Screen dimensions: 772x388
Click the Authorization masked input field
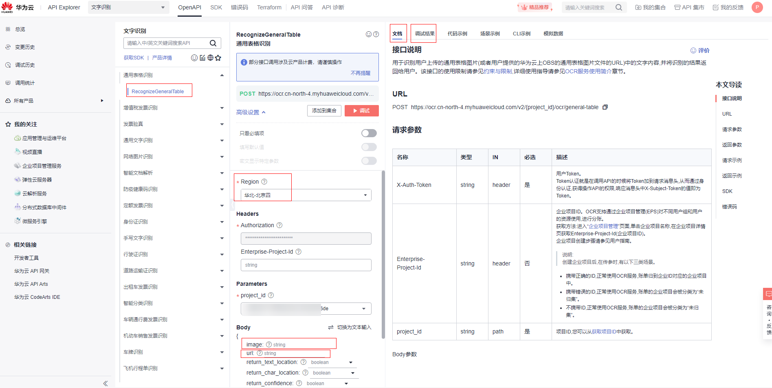(x=306, y=239)
